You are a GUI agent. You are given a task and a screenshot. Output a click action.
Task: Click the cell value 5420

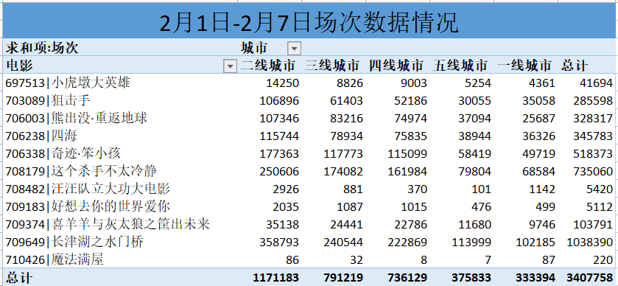[x=600, y=189]
